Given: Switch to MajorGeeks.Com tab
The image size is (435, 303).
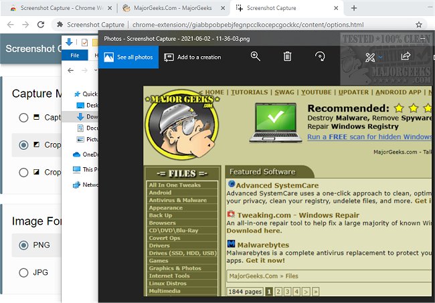Looking at the screenshot, I should pos(173,8).
